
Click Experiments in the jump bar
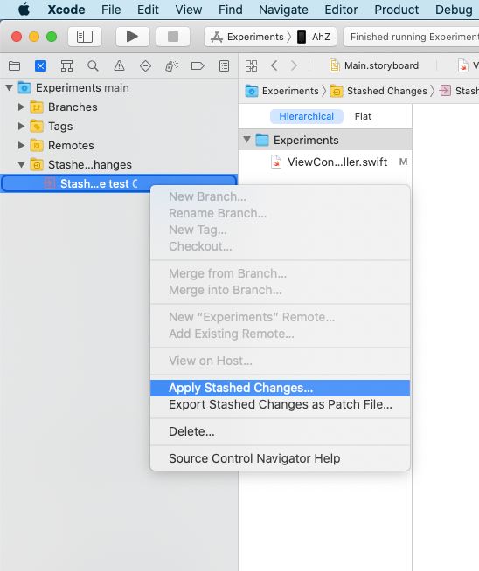pyautogui.click(x=282, y=91)
